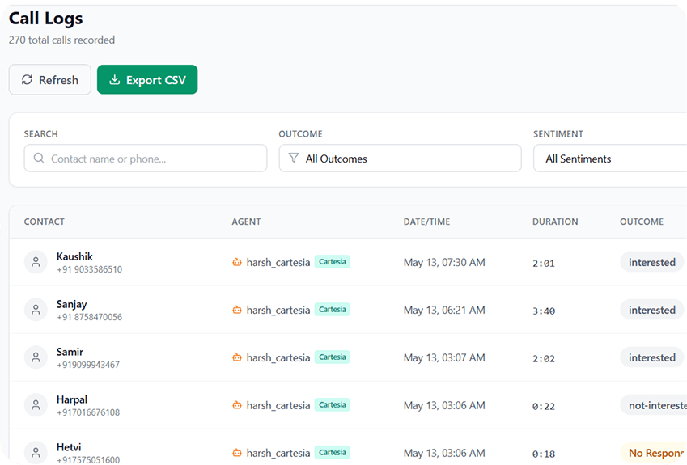Screen dimensions: 687x465
Task: Click phone number +91 8758470056
Action: [x=89, y=317]
